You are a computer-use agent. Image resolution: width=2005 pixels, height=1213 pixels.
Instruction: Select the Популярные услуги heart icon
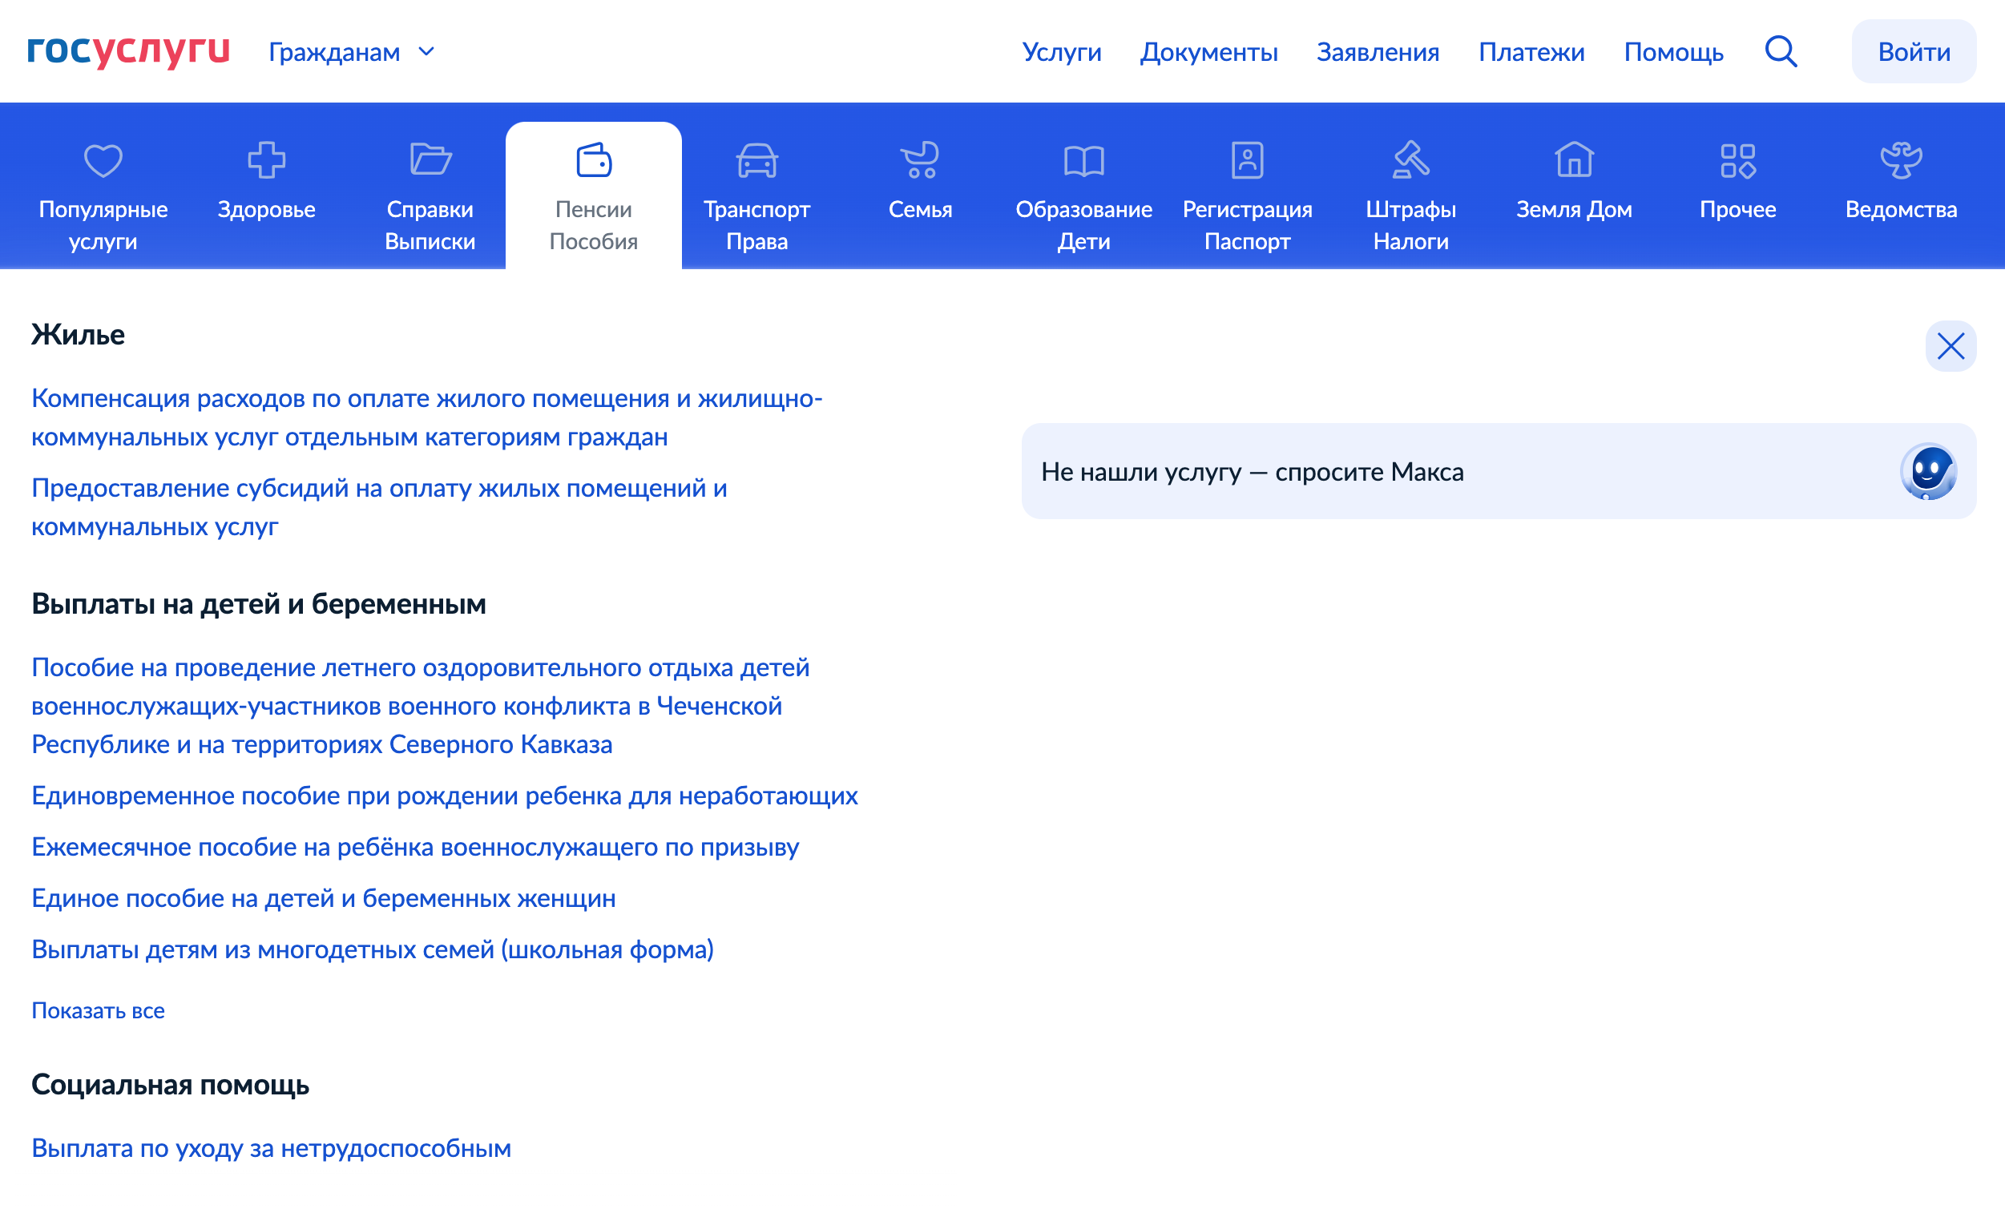(103, 160)
